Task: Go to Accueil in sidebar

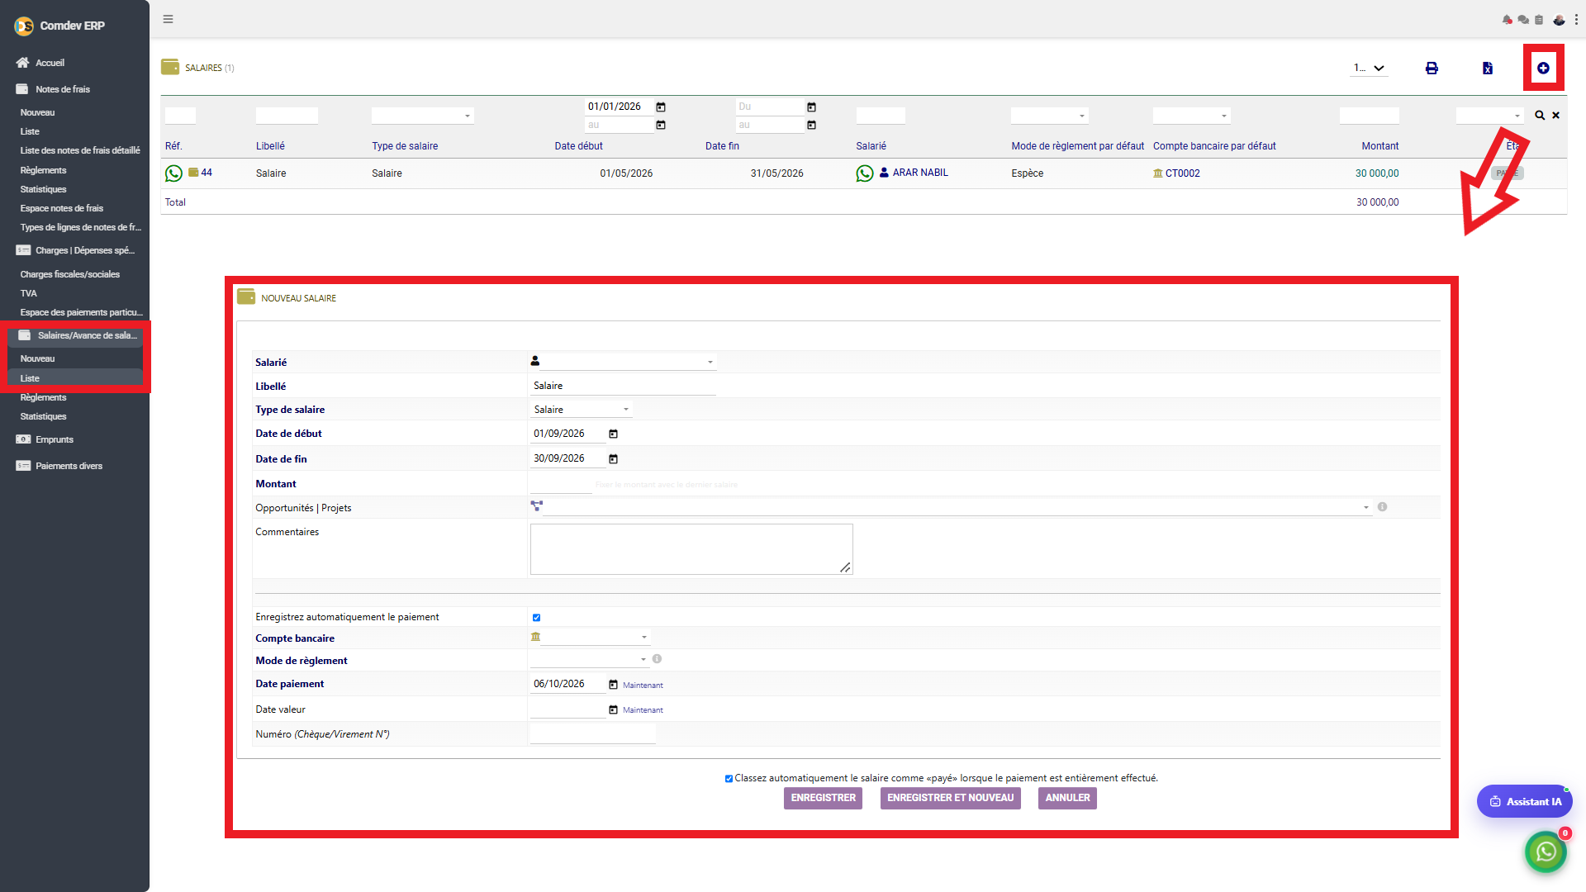Action: click(50, 63)
